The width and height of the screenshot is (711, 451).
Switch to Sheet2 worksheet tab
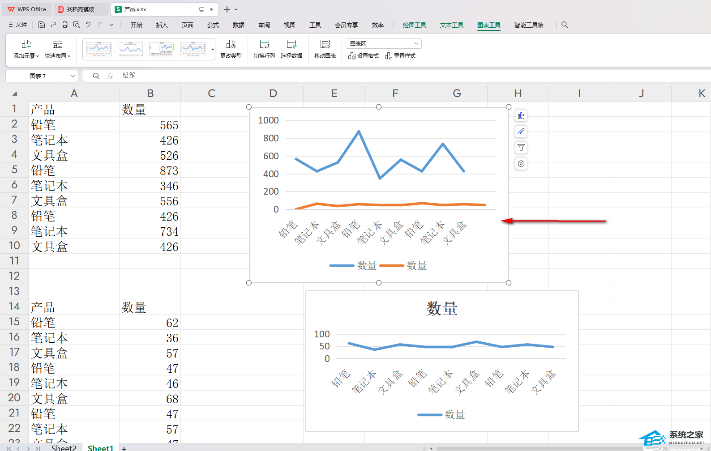coord(64,447)
